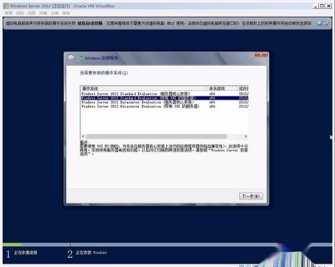
Task: Dismiss the mouse integration notification bar
Action: point(320,23)
